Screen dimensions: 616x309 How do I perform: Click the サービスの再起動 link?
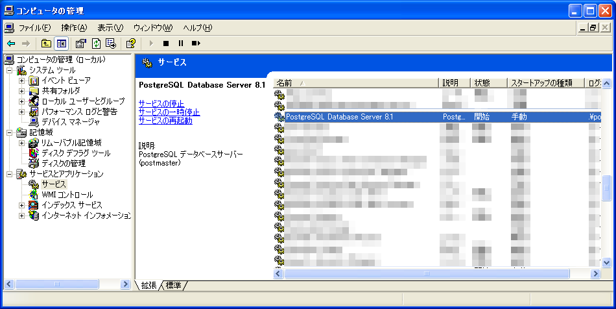(165, 121)
